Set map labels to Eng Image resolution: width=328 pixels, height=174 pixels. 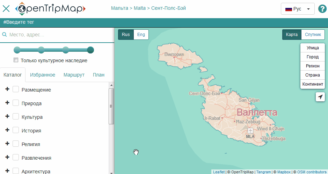[141, 35]
